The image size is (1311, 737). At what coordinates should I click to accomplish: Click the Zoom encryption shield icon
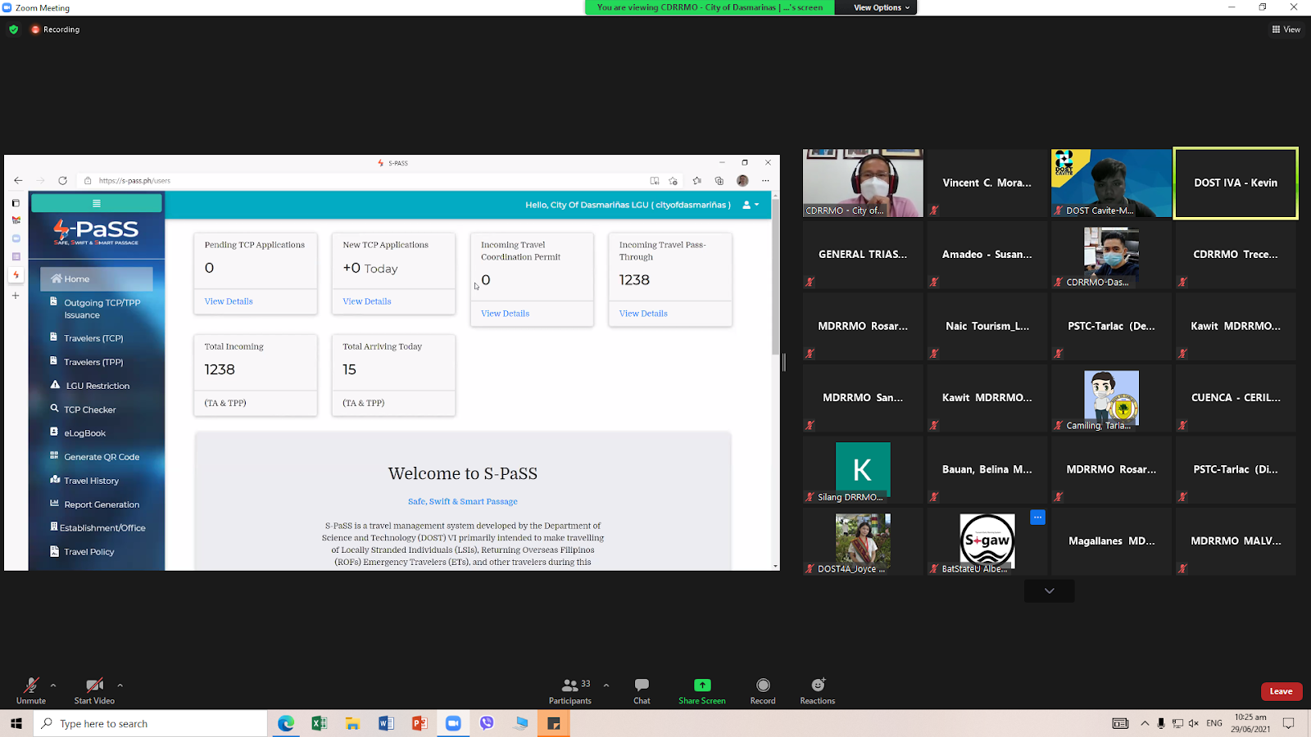[x=13, y=29]
